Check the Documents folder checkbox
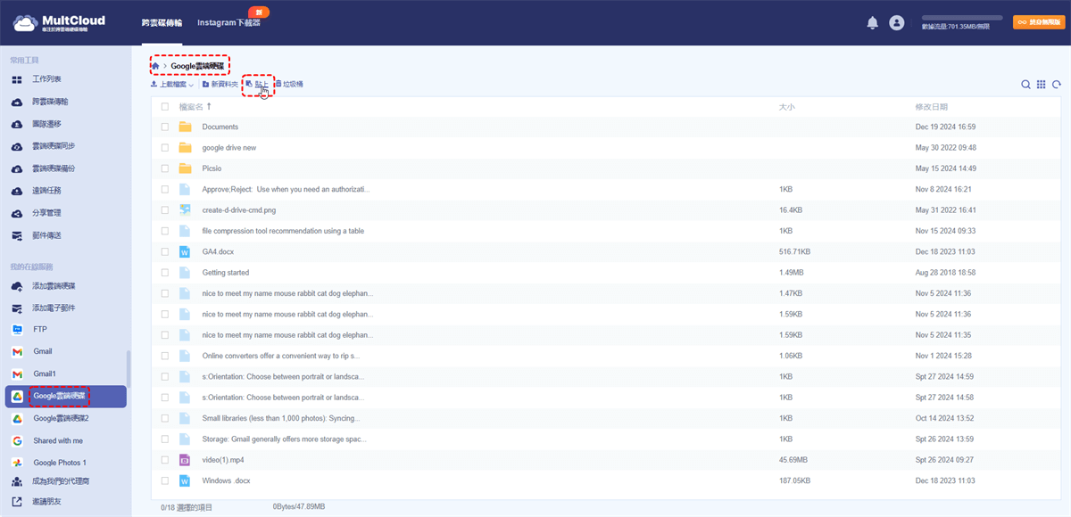Viewport: 1071px width, 517px height. coord(165,127)
